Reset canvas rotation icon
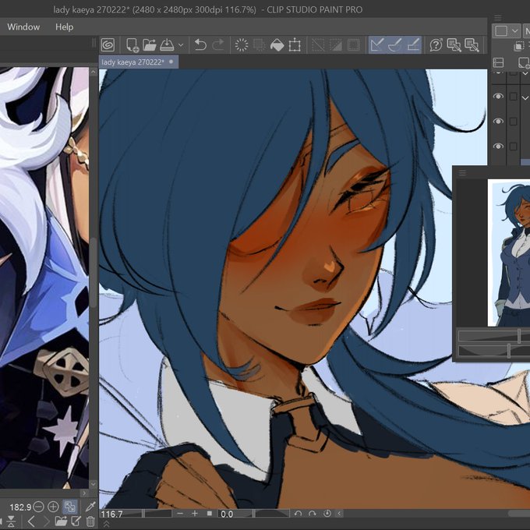 327,514
